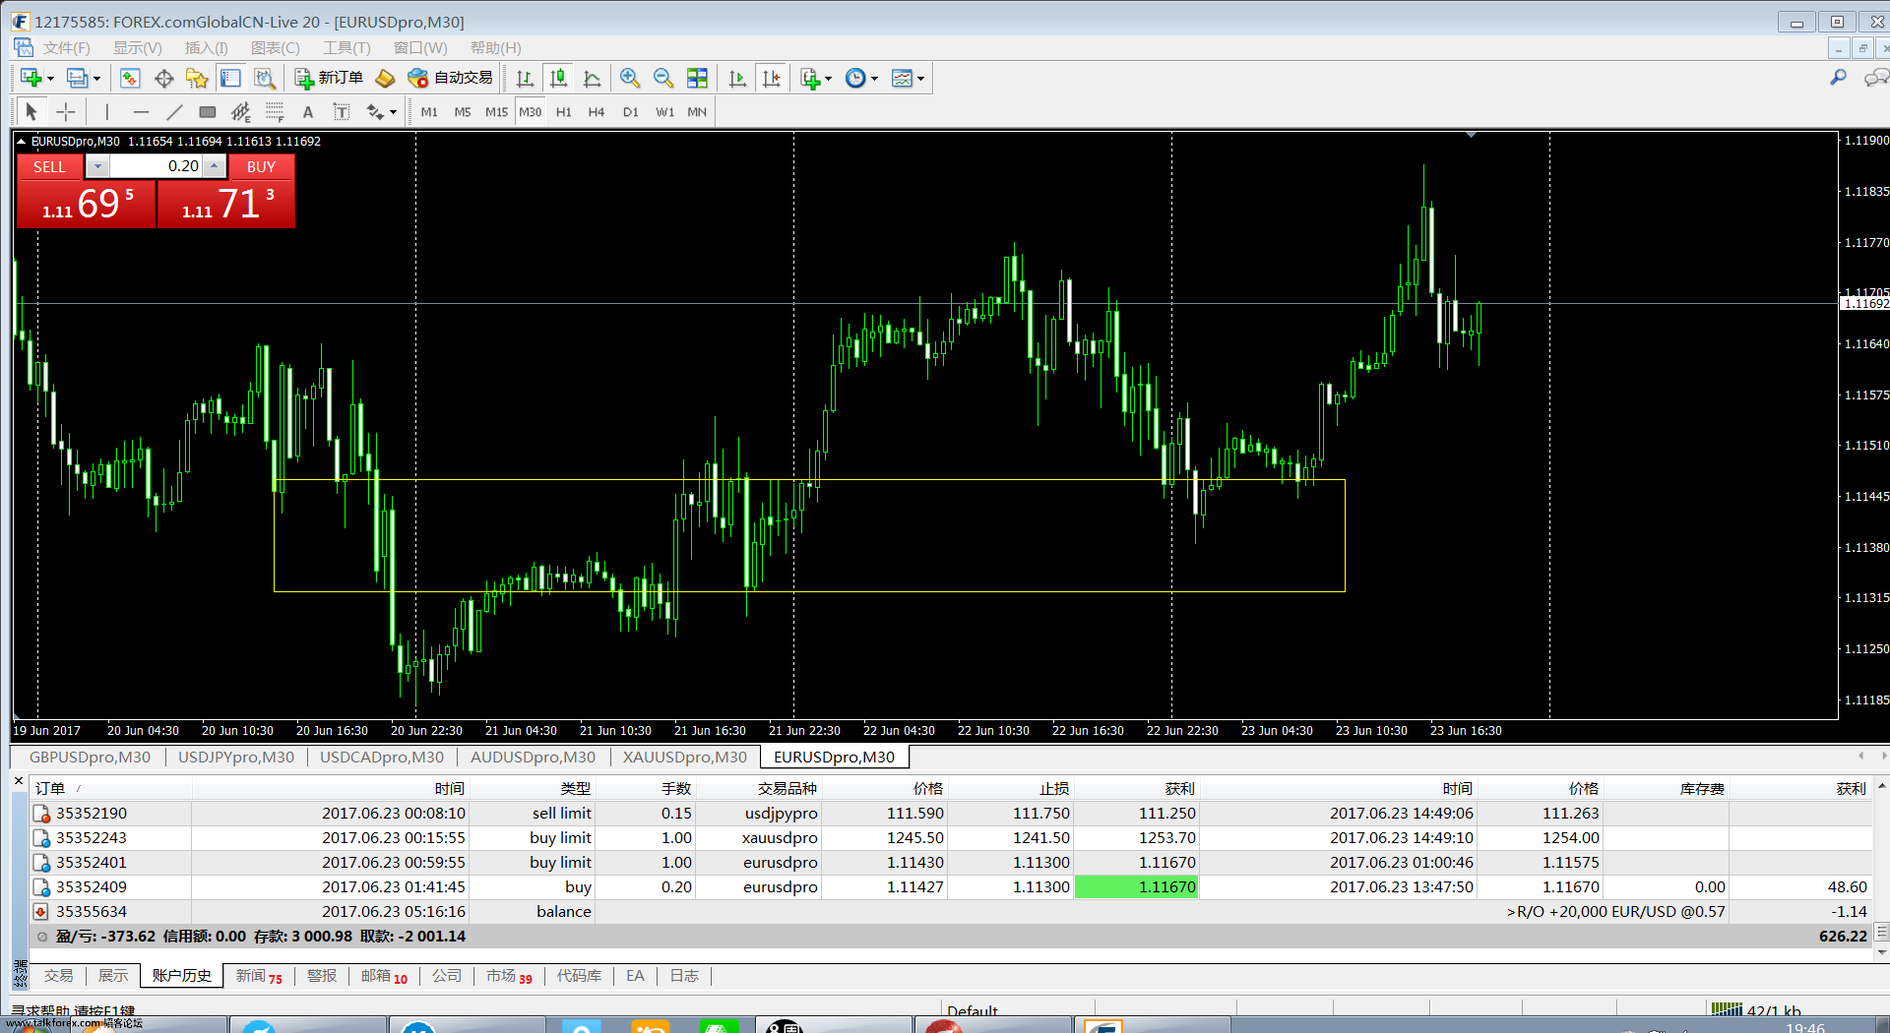Zoom out on the chart
The image size is (1890, 1033).
663,78
